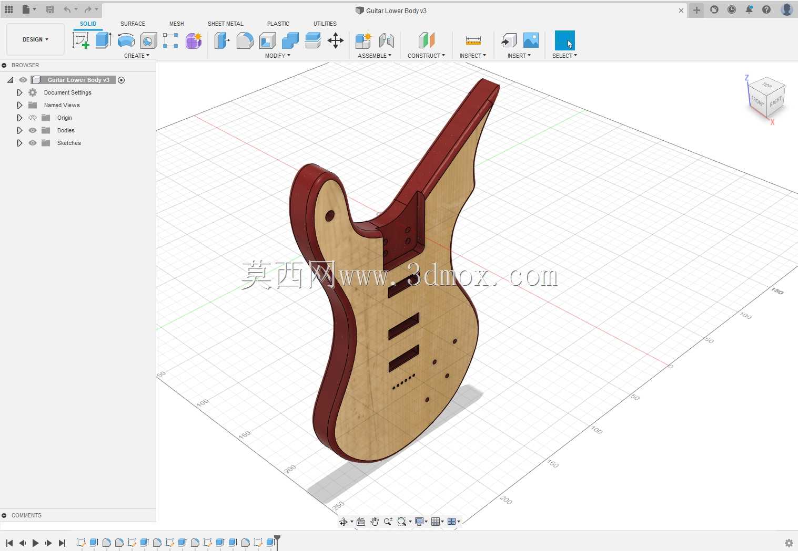This screenshot has height=551, width=798.
Task: Switch to the PLASTIC tab
Action: tap(278, 24)
